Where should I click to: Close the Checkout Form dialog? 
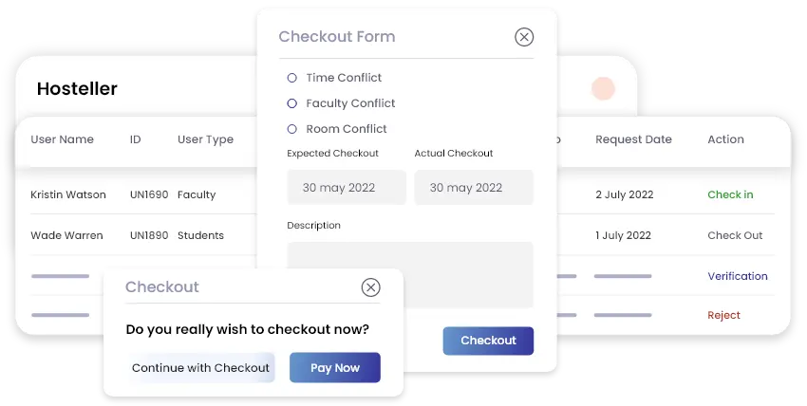pos(524,37)
